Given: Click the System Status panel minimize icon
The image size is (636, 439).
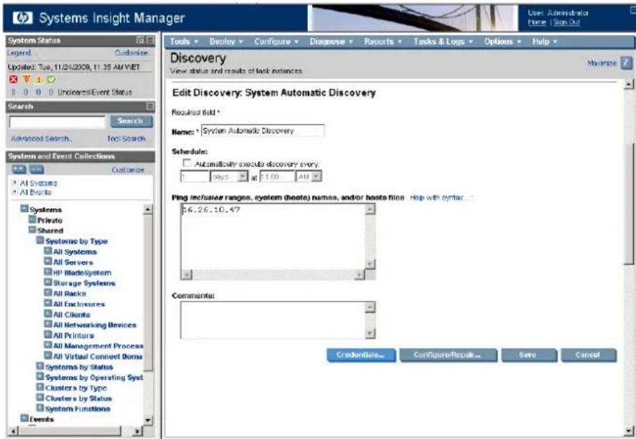Looking at the screenshot, I should (150, 40).
